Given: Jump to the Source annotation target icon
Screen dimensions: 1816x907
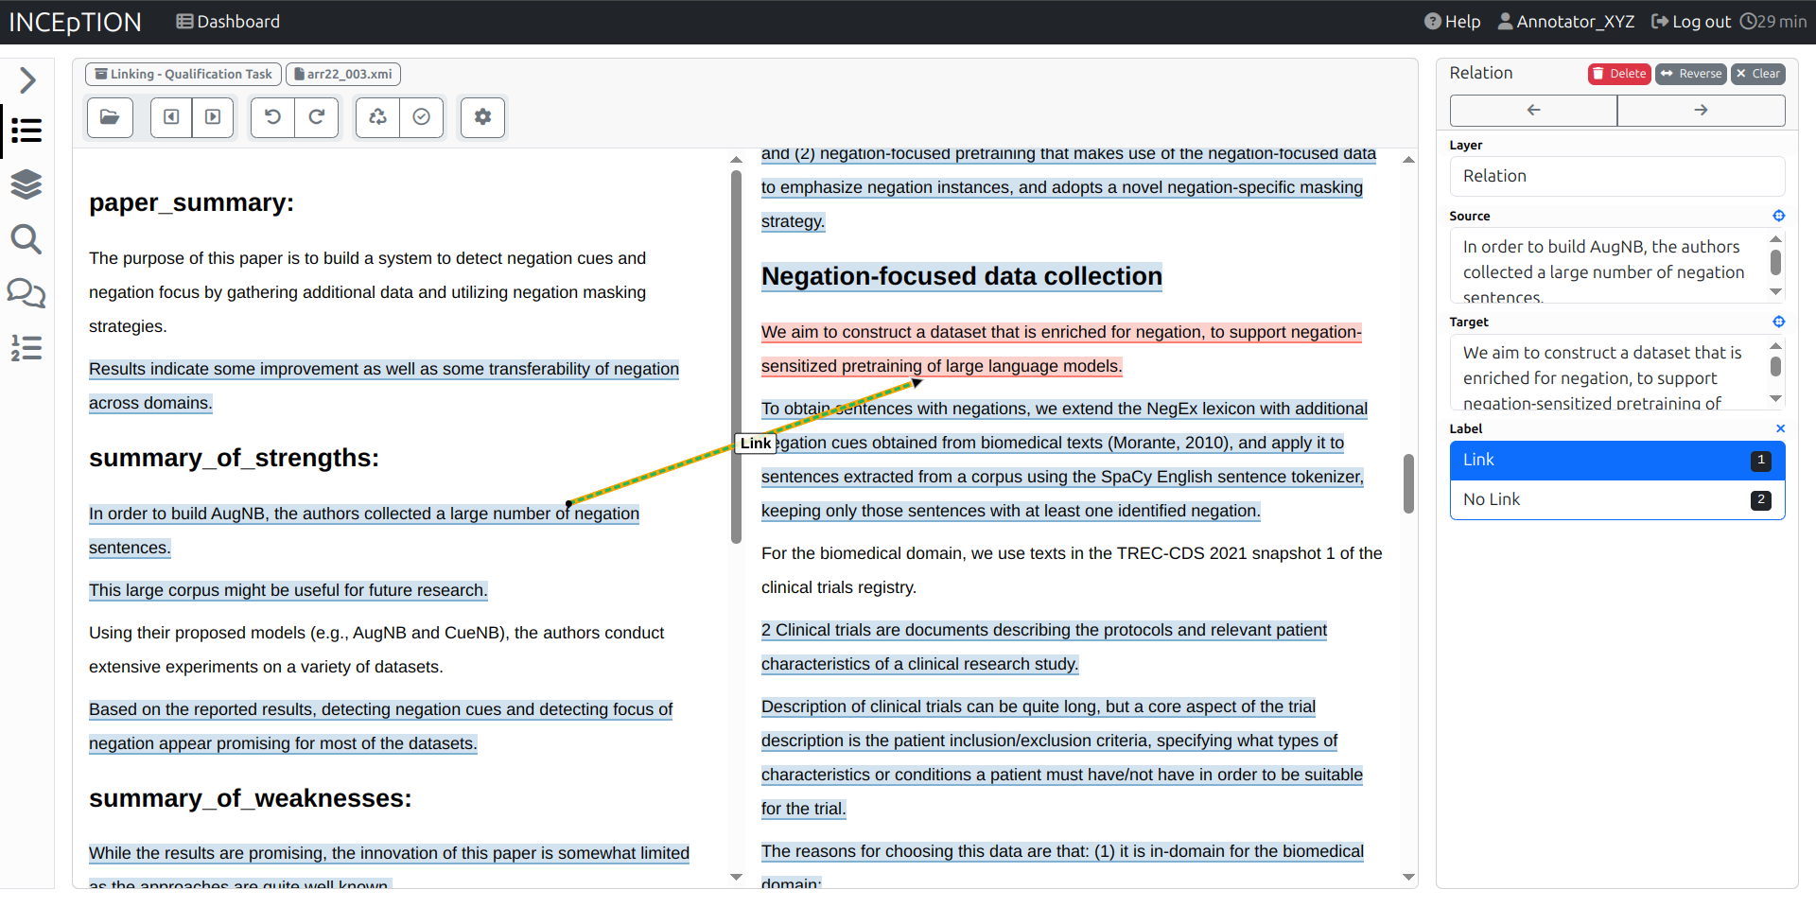Looking at the screenshot, I should 1779,216.
